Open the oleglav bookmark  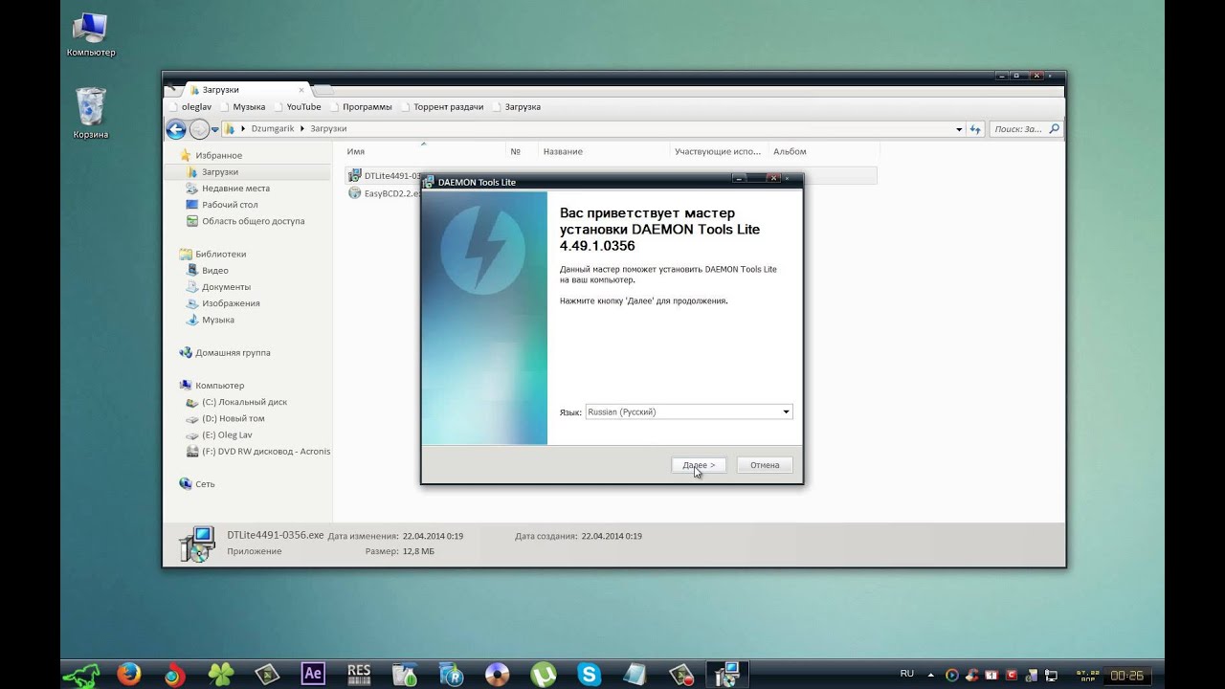pyautogui.click(x=189, y=107)
